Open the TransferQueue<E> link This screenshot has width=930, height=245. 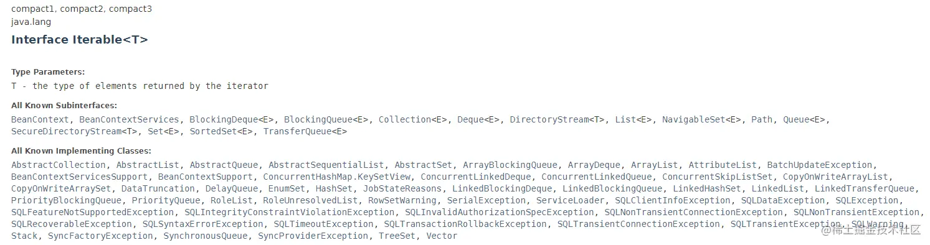coord(305,131)
